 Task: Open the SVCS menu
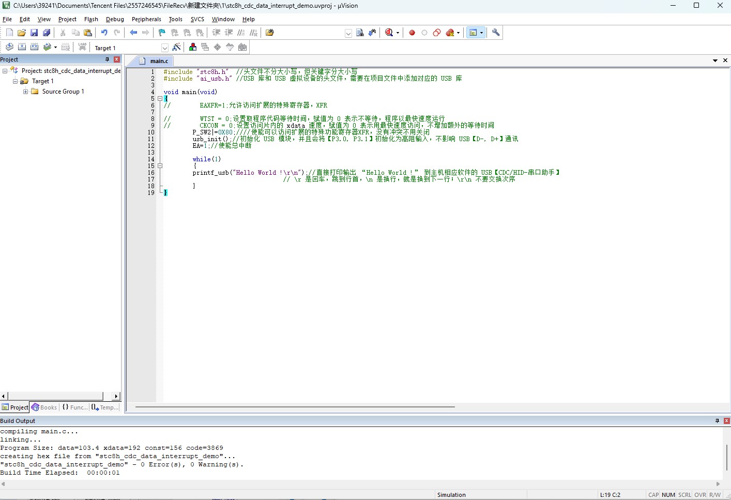click(197, 19)
